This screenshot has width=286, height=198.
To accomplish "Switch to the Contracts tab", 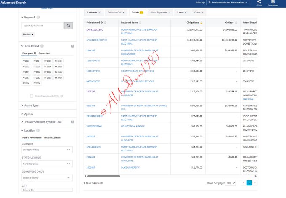I will [x=93, y=13].
